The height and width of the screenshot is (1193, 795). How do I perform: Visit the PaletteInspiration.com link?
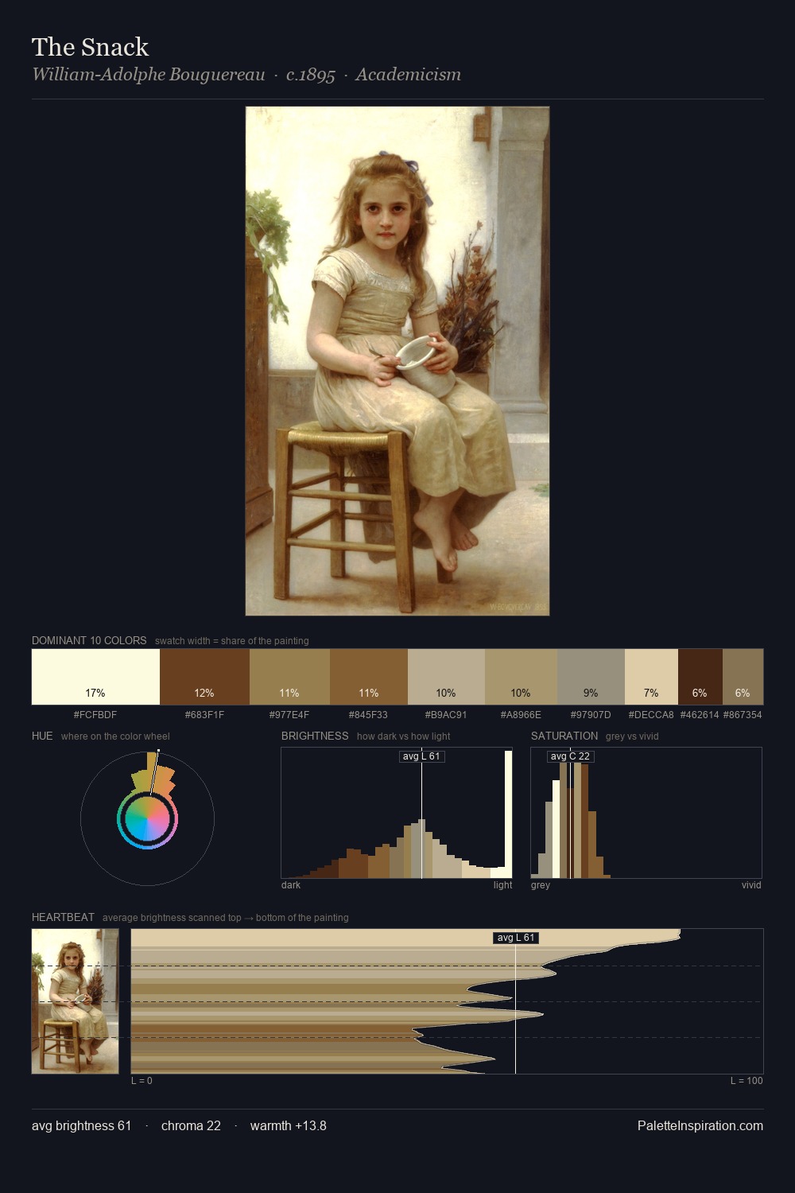(x=700, y=1125)
